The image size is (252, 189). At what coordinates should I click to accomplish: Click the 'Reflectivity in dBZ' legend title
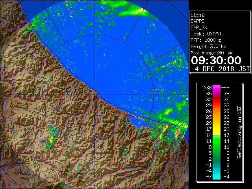(239, 132)
